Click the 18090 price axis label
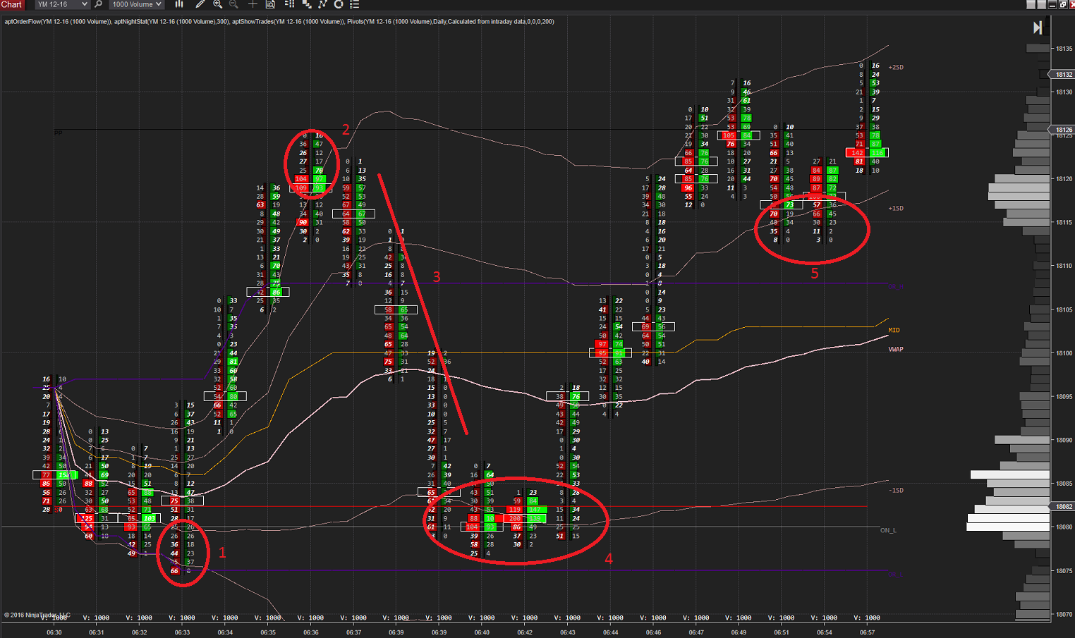 click(1064, 440)
